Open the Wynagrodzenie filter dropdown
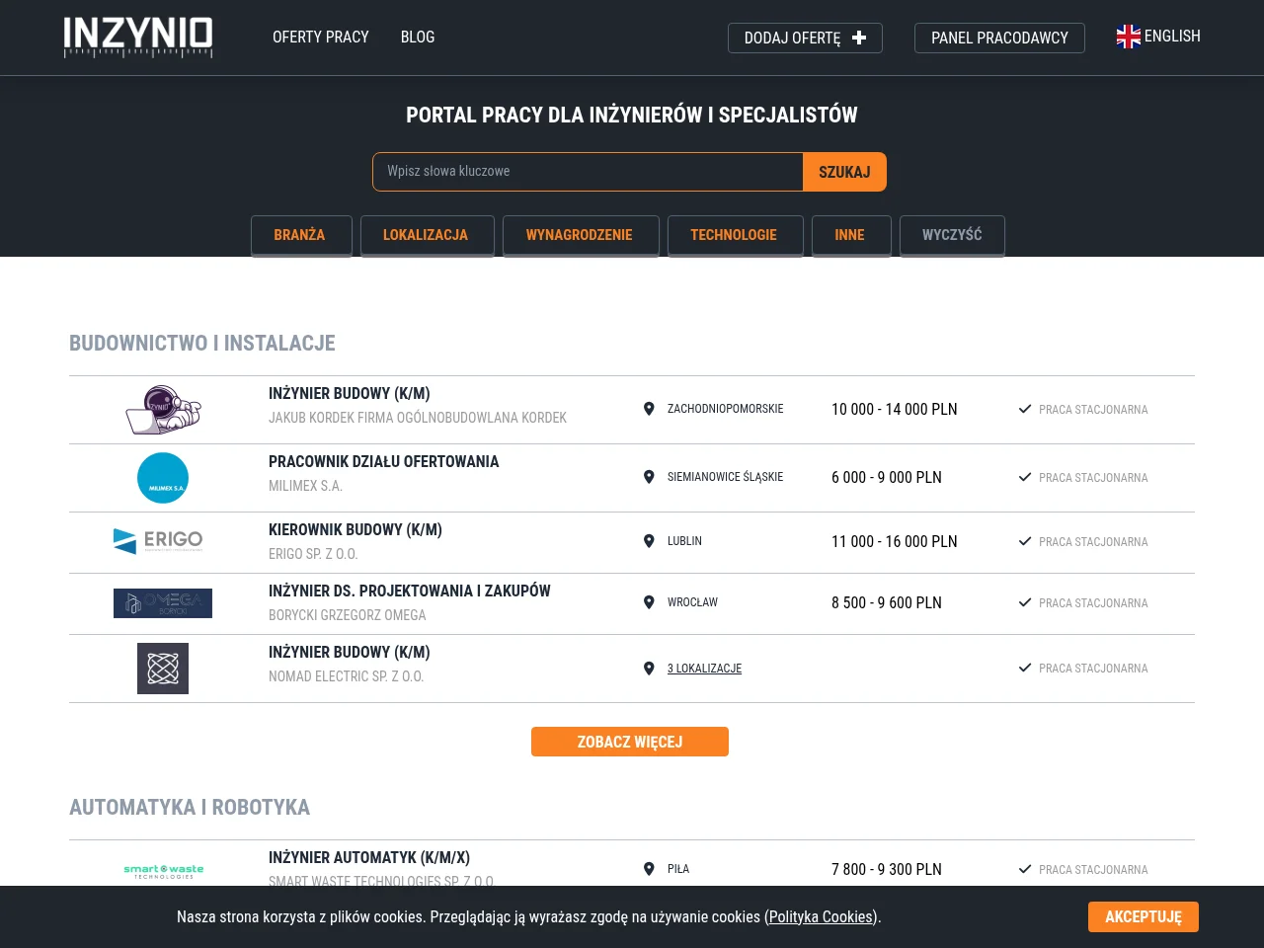This screenshot has width=1264, height=948. tap(580, 235)
